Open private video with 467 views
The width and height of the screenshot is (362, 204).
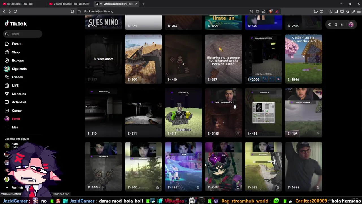tap(303, 113)
